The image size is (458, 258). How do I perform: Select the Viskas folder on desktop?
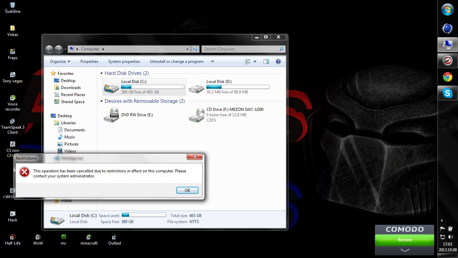click(x=13, y=31)
